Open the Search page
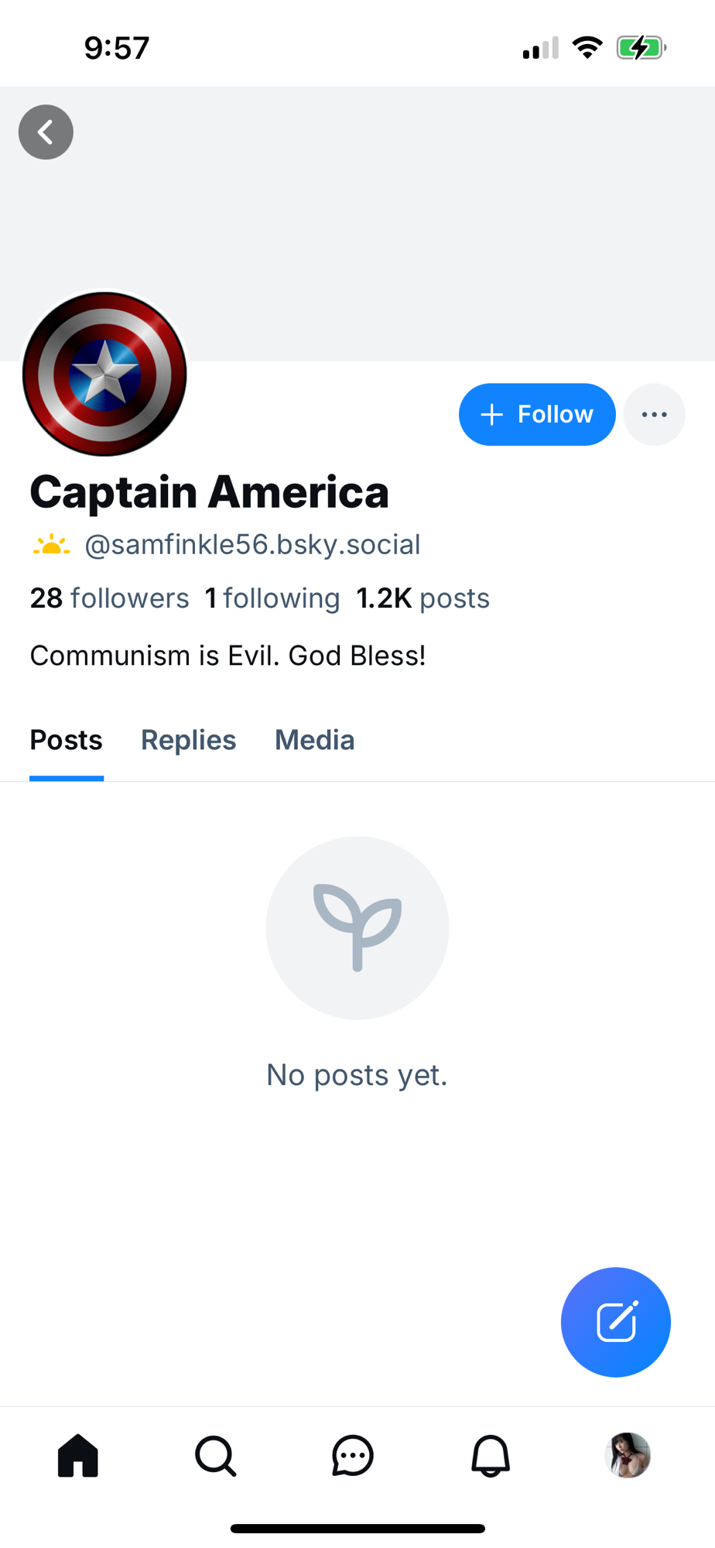The height and width of the screenshot is (1548, 715). point(215,1456)
